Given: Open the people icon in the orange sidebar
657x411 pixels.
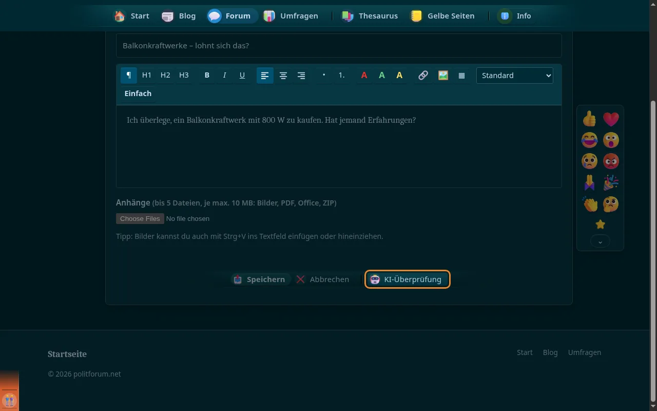Looking at the screenshot, I should point(9,400).
